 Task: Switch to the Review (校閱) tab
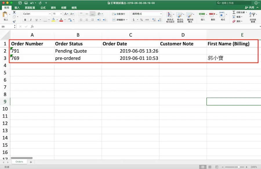[x=64, y=8]
